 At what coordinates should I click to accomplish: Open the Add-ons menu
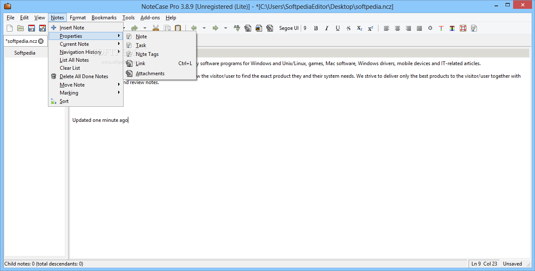pyautogui.click(x=150, y=18)
